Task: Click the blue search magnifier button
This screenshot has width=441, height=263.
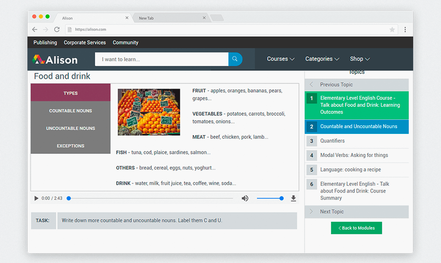Action: point(235,59)
